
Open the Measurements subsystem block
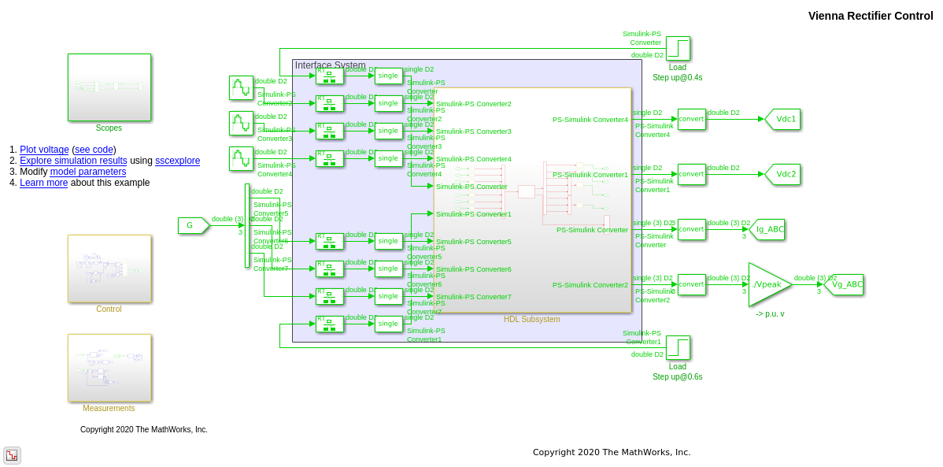coord(109,368)
